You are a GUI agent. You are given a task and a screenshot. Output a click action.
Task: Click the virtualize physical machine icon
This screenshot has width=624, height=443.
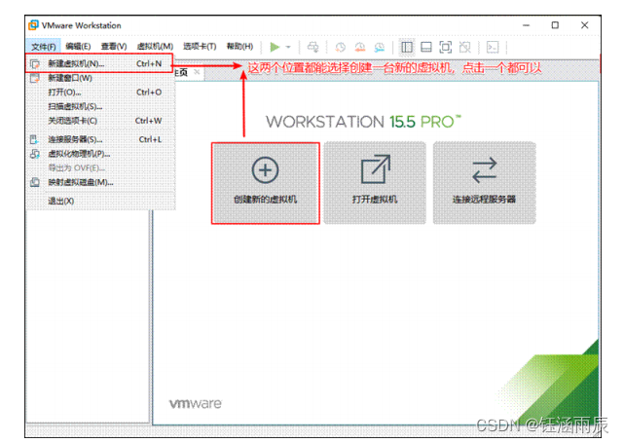point(35,154)
